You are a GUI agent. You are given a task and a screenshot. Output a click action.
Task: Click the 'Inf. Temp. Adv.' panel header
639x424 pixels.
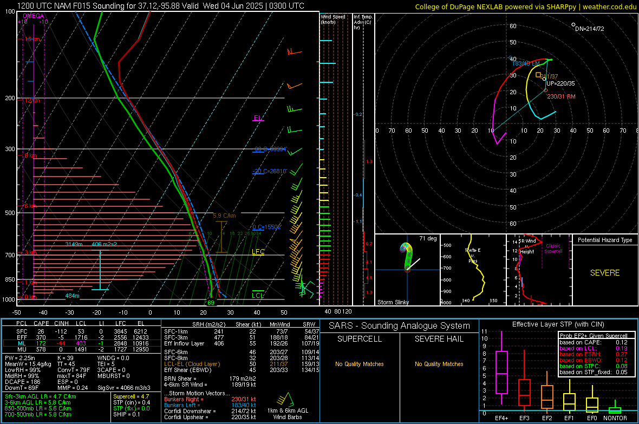click(363, 22)
